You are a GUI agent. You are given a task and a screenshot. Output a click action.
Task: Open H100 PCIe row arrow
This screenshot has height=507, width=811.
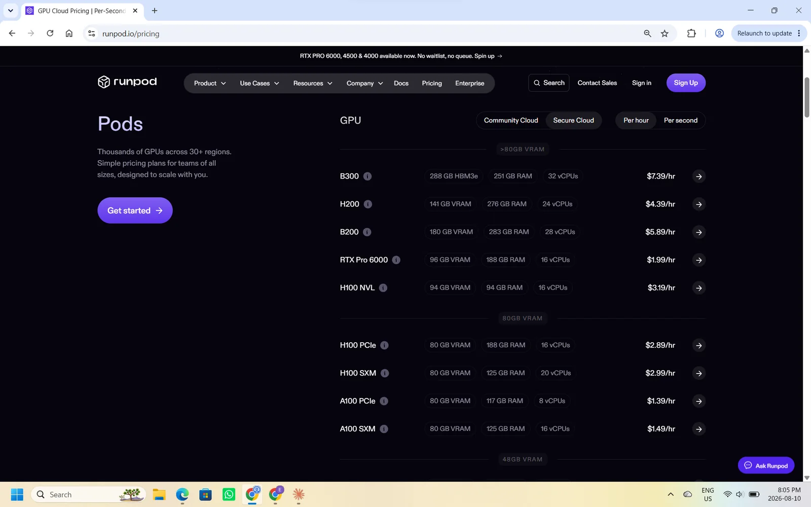[x=699, y=345]
